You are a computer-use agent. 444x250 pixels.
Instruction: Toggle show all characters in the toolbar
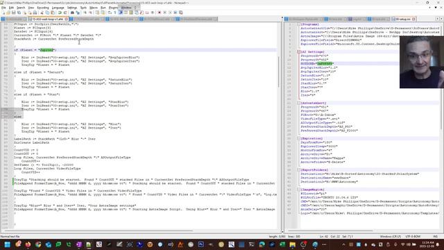click(x=115, y=12)
